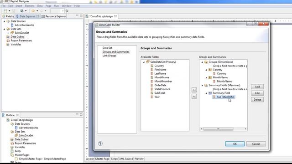Image resolution: width=292 pixels, height=164 pixels.
Task: Click the SubTotal field icon in Available Fields
Action: (x=152, y=93)
